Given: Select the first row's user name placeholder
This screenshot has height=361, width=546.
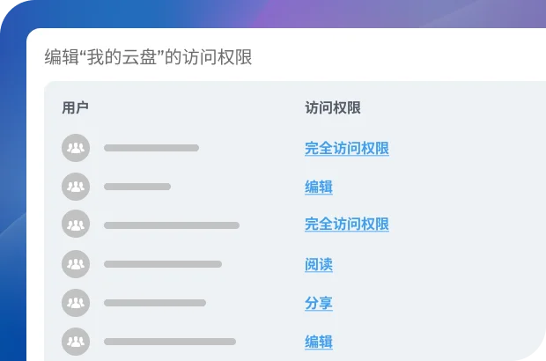Looking at the screenshot, I should [151, 148].
